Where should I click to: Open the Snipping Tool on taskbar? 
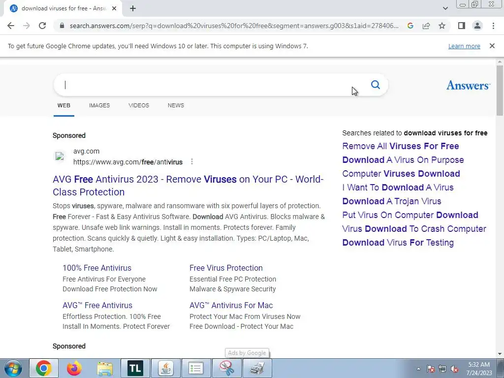pyautogui.click(x=226, y=368)
